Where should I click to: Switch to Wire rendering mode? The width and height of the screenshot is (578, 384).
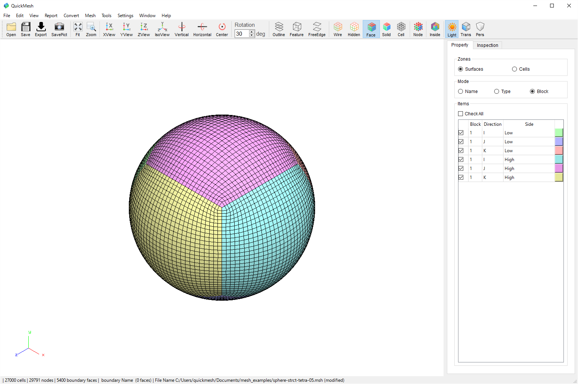(338, 29)
